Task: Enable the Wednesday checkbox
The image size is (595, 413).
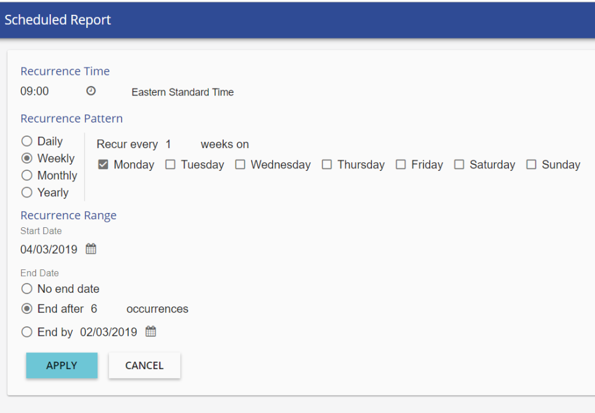Action: pos(240,165)
